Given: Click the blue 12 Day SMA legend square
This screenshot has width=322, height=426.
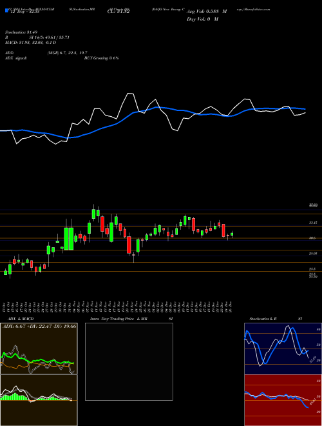Looking at the screenshot, I should pyautogui.click(x=6, y=11).
